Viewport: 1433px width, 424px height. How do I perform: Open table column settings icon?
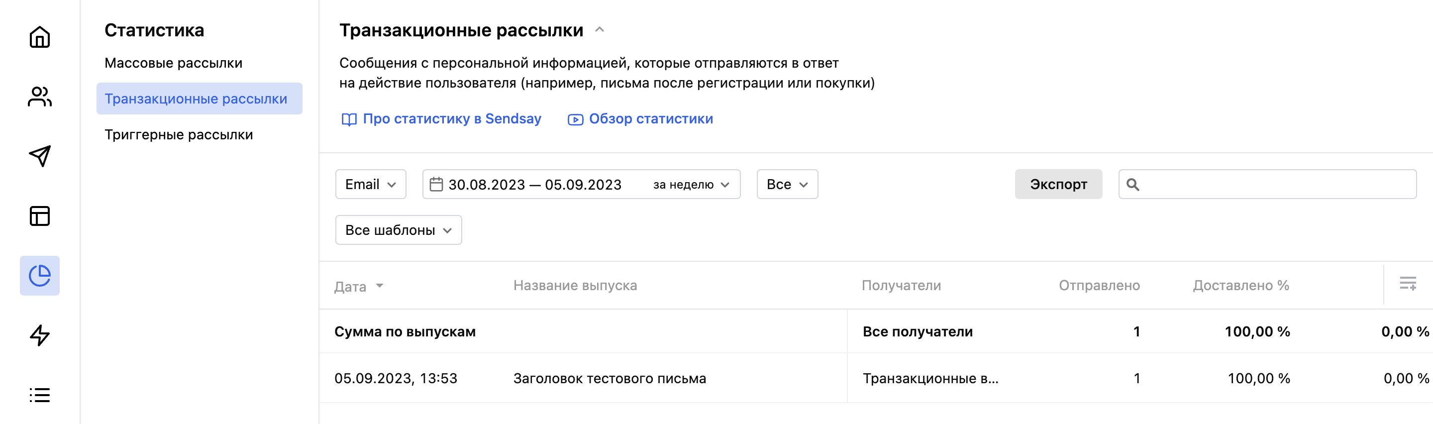click(1408, 284)
